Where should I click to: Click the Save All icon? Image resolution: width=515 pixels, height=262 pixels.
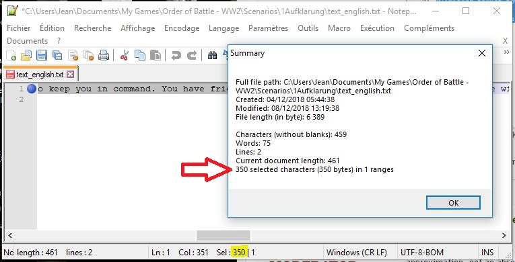coord(57,55)
